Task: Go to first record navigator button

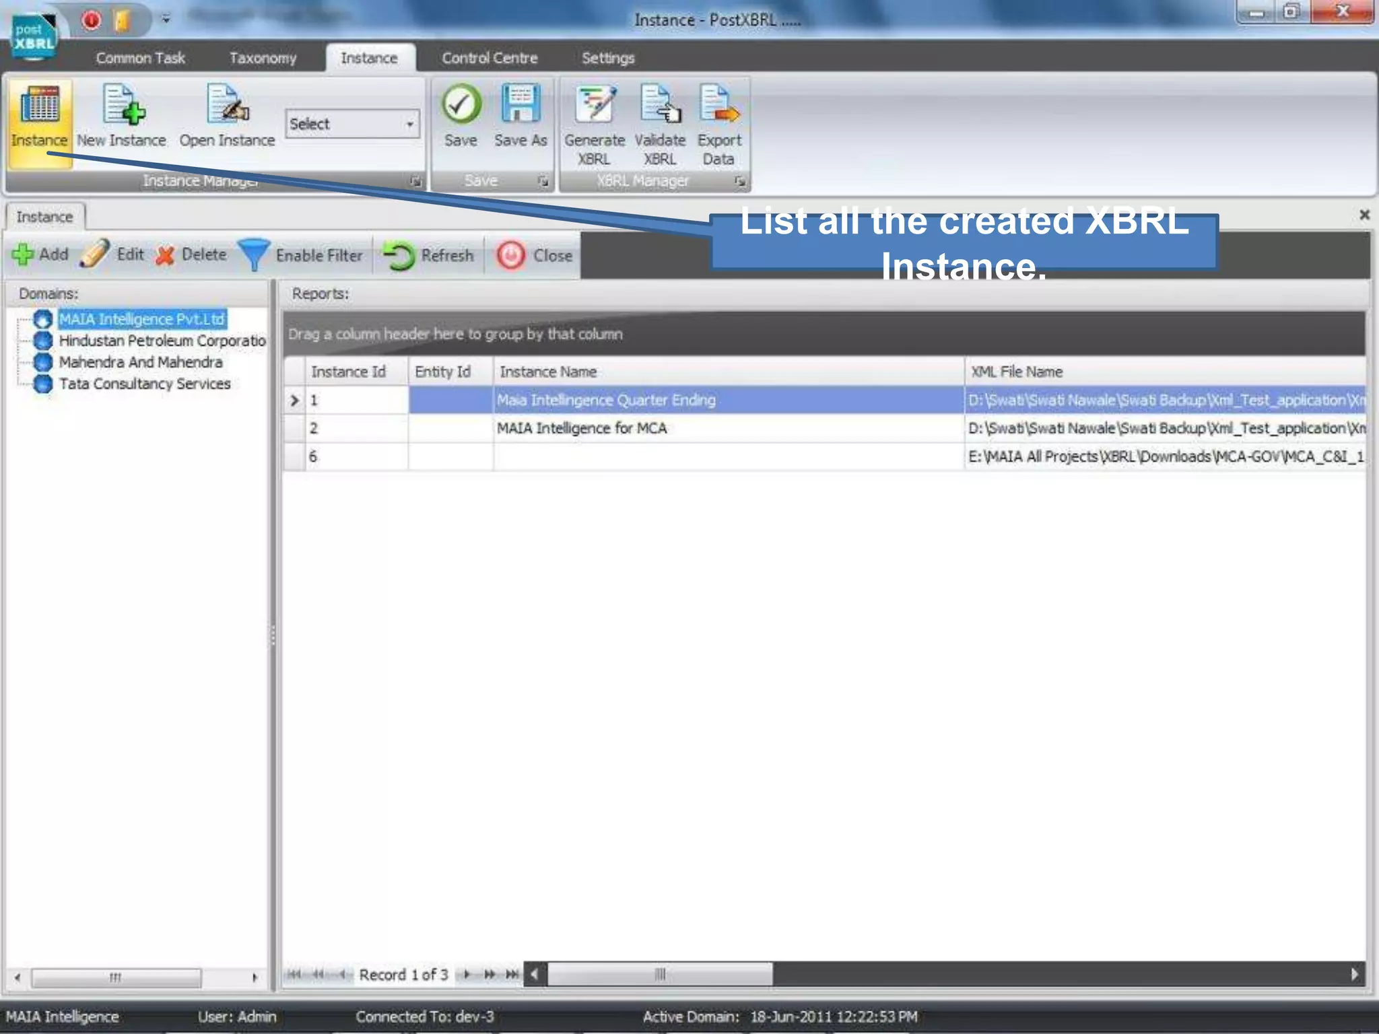Action: click(294, 974)
